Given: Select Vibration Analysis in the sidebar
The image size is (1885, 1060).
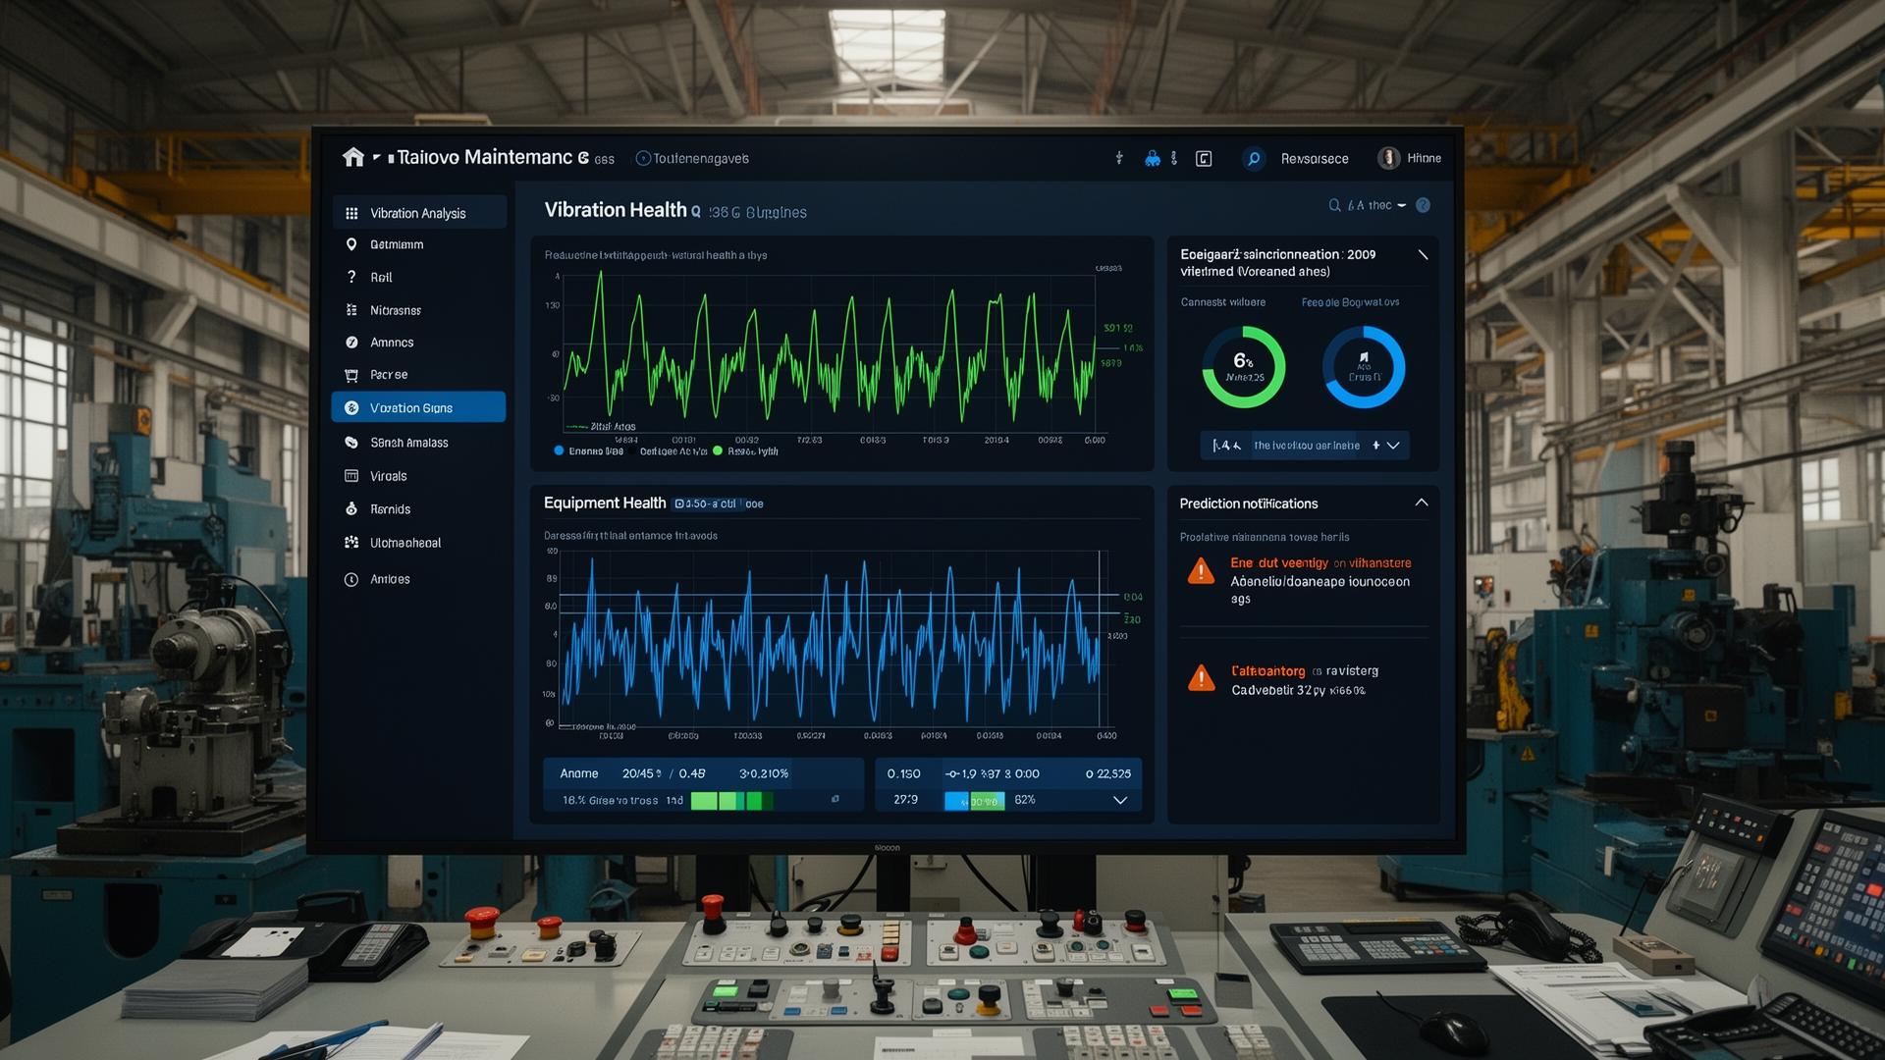Looking at the screenshot, I should point(419,212).
